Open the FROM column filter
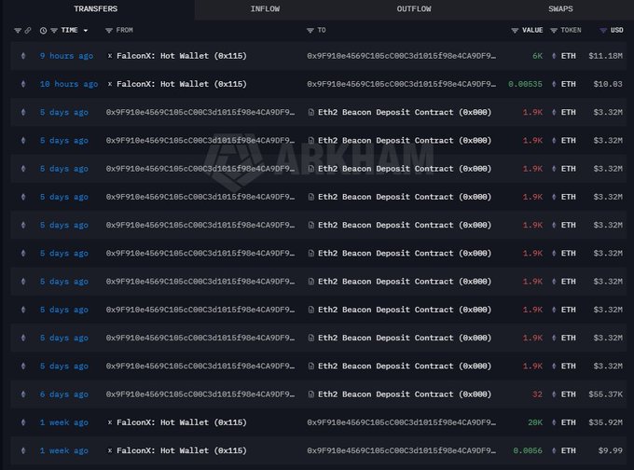 (x=109, y=31)
